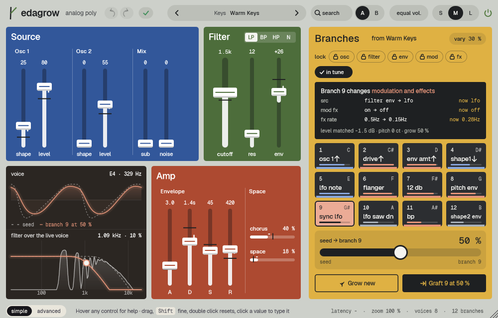The image size is (498, 318).
Task: Click the filter cutoff slider handle
Action: (x=225, y=93)
